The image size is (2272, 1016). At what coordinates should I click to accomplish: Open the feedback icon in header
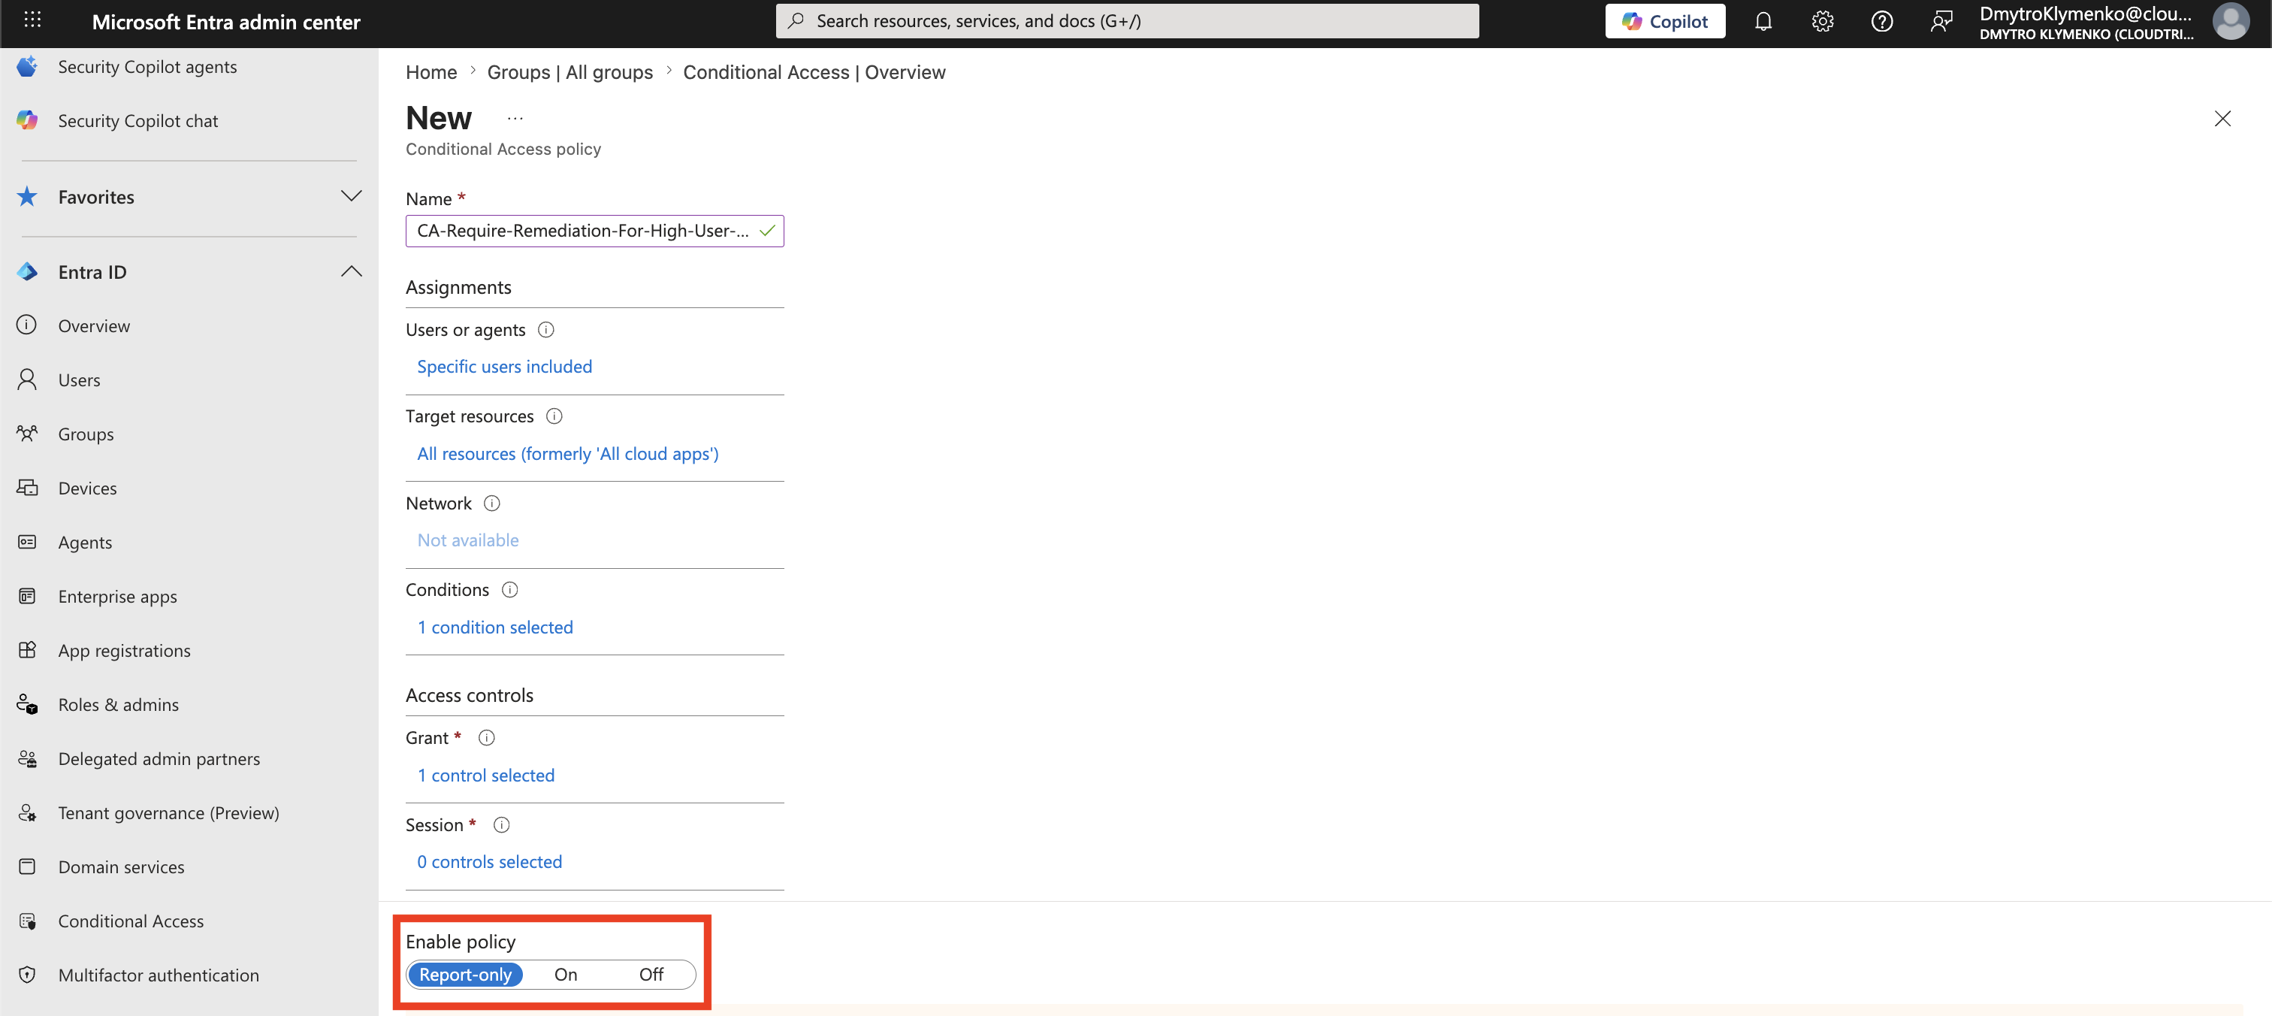[1941, 21]
